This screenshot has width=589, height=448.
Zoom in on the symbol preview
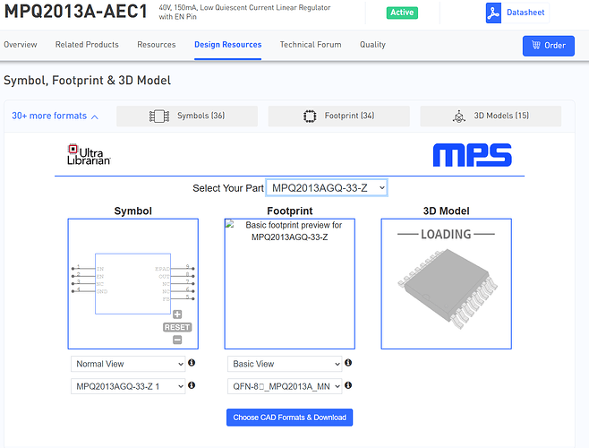click(x=177, y=314)
